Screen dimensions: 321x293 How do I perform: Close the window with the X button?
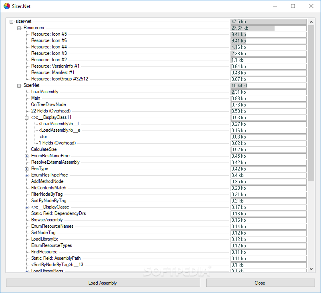pyautogui.click(x=311, y=6)
